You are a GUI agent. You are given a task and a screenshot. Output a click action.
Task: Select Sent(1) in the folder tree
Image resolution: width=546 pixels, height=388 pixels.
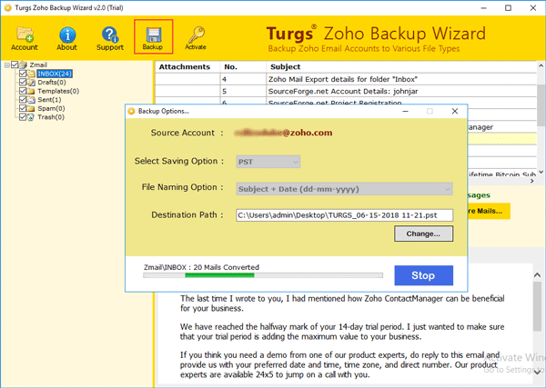click(x=49, y=100)
